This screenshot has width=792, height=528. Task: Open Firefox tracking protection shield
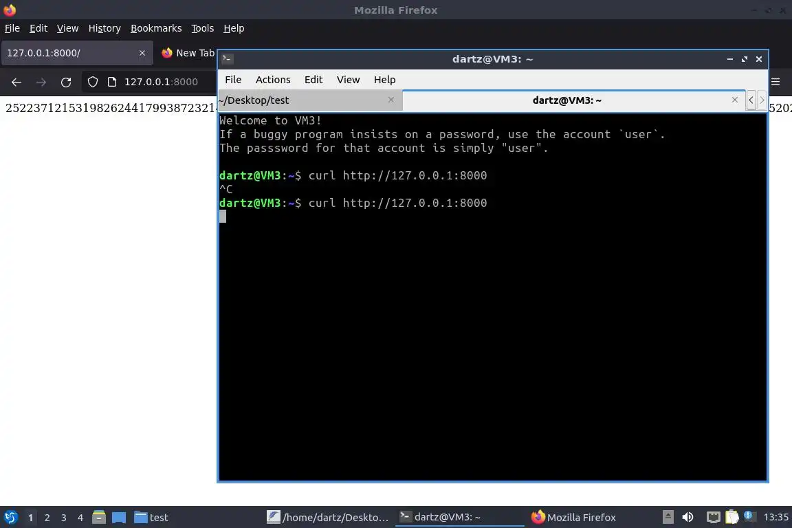92,82
